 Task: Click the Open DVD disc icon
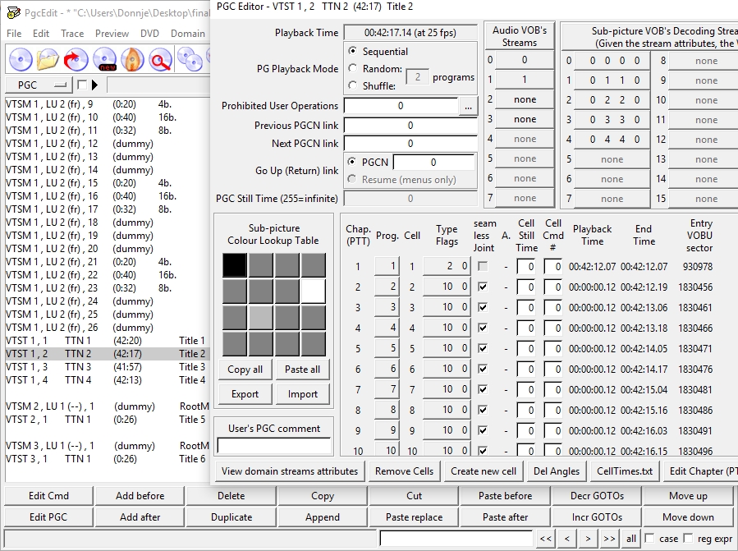pyautogui.click(x=21, y=60)
